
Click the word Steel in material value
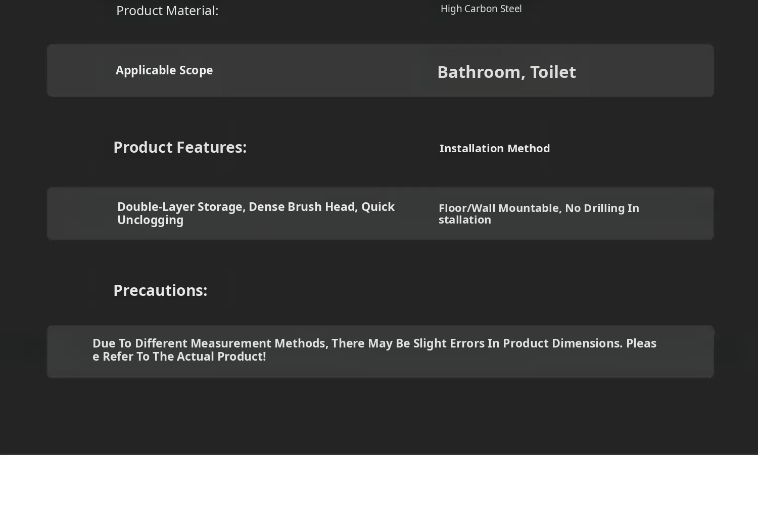(510, 9)
